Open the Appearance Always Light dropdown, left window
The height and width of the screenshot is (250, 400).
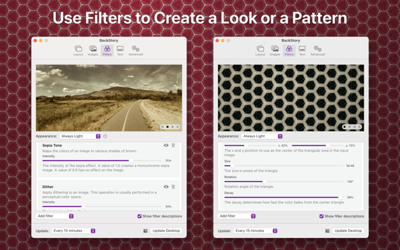(x=80, y=136)
